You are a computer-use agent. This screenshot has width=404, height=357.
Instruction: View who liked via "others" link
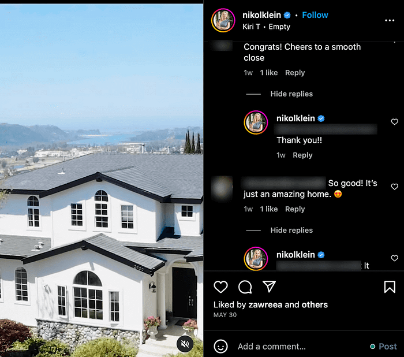[x=315, y=304]
